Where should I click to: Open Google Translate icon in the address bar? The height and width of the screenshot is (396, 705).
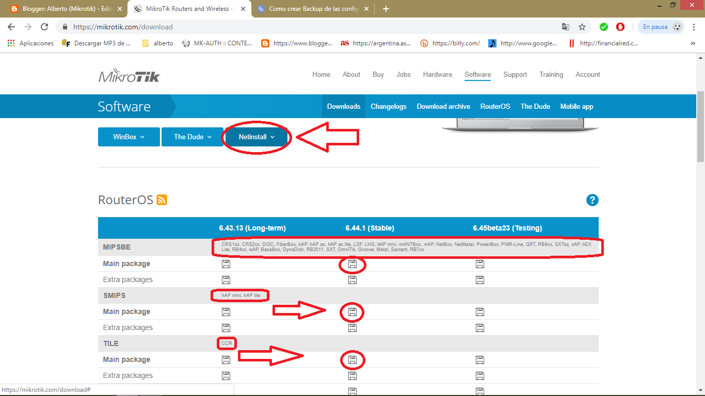566,26
